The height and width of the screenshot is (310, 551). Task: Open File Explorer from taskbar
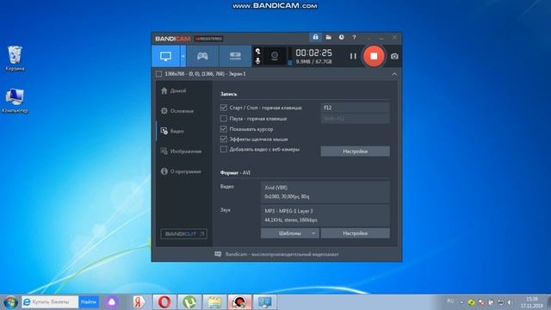click(214, 302)
